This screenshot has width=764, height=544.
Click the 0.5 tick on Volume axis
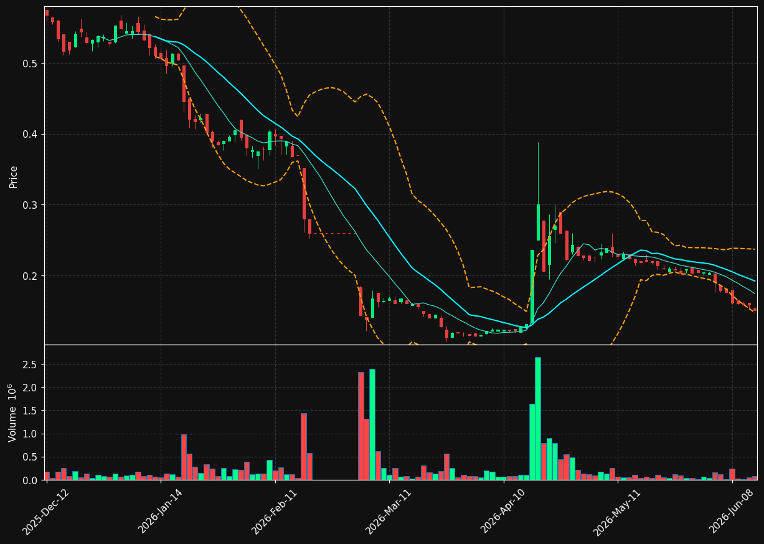[x=31, y=457]
